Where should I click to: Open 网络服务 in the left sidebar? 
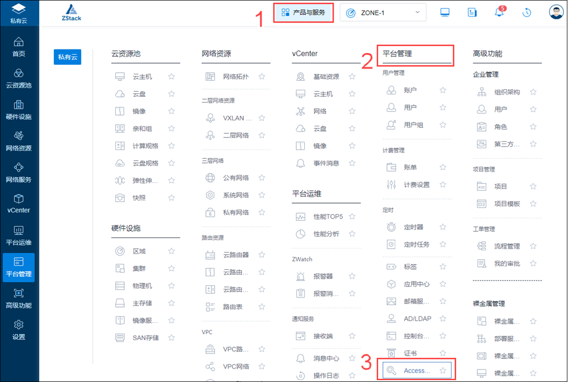point(19,173)
